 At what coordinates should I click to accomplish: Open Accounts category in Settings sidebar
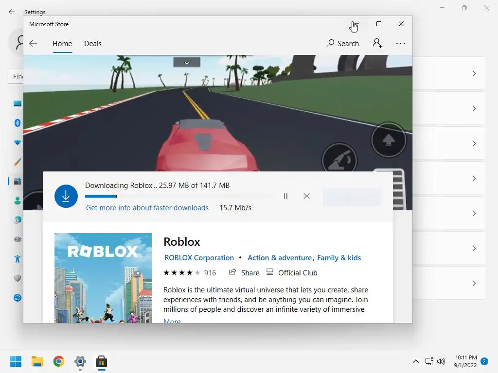18,201
